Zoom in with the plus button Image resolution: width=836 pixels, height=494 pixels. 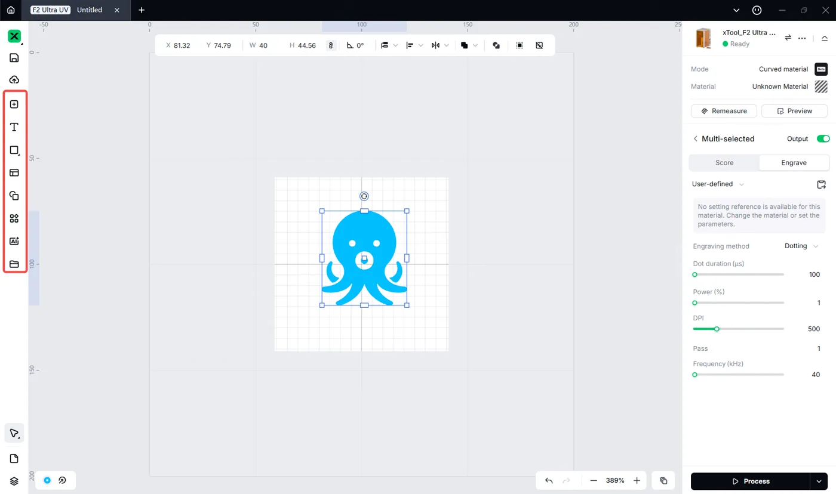click(637, 481)
